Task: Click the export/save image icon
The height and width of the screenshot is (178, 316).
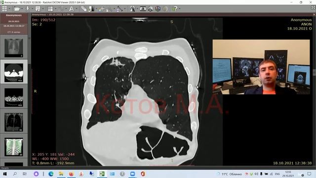Action: [38, 9]
